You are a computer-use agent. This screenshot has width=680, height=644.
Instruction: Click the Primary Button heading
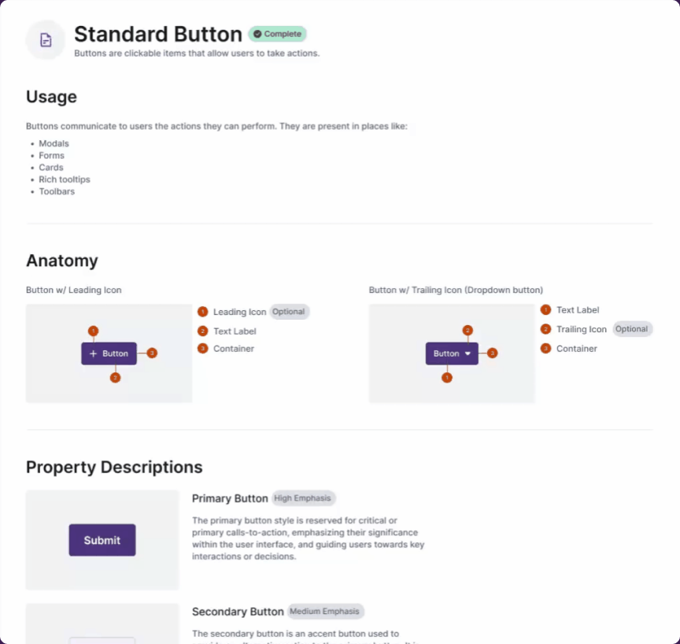pos(230,498)
